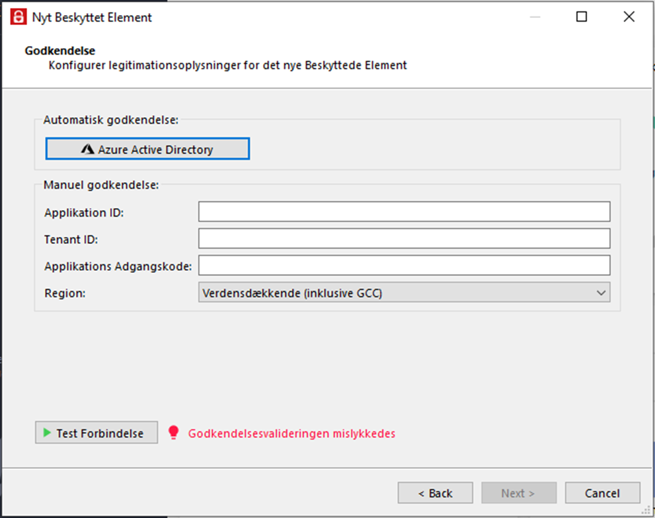Open Azure Active Directory automatic authentication

coord(147,149)
